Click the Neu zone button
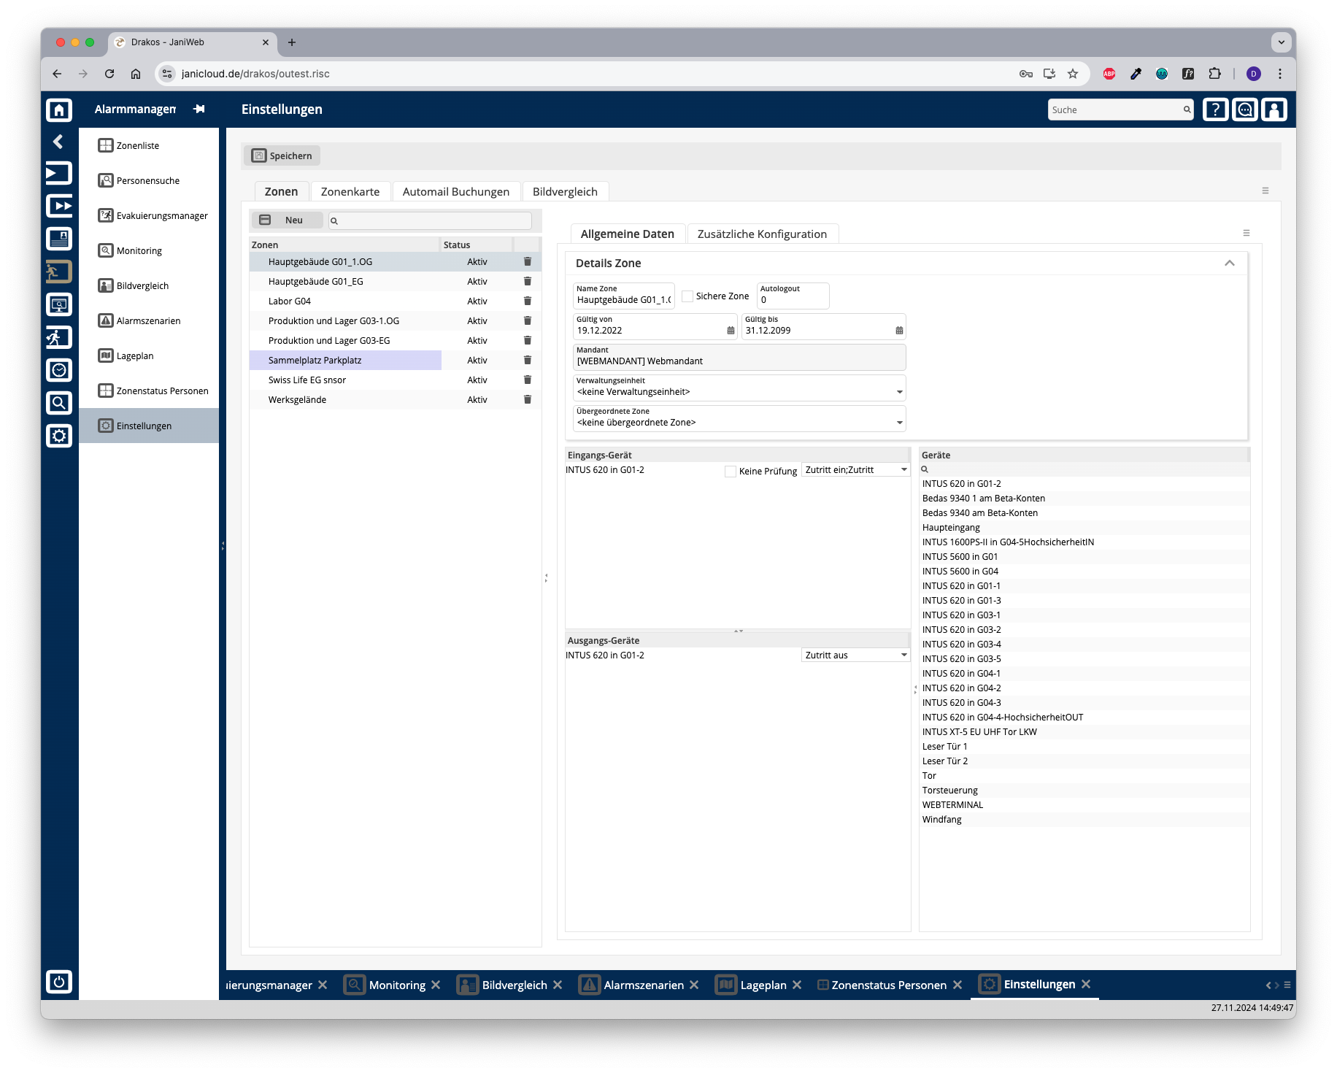 [x=287, y=220]
